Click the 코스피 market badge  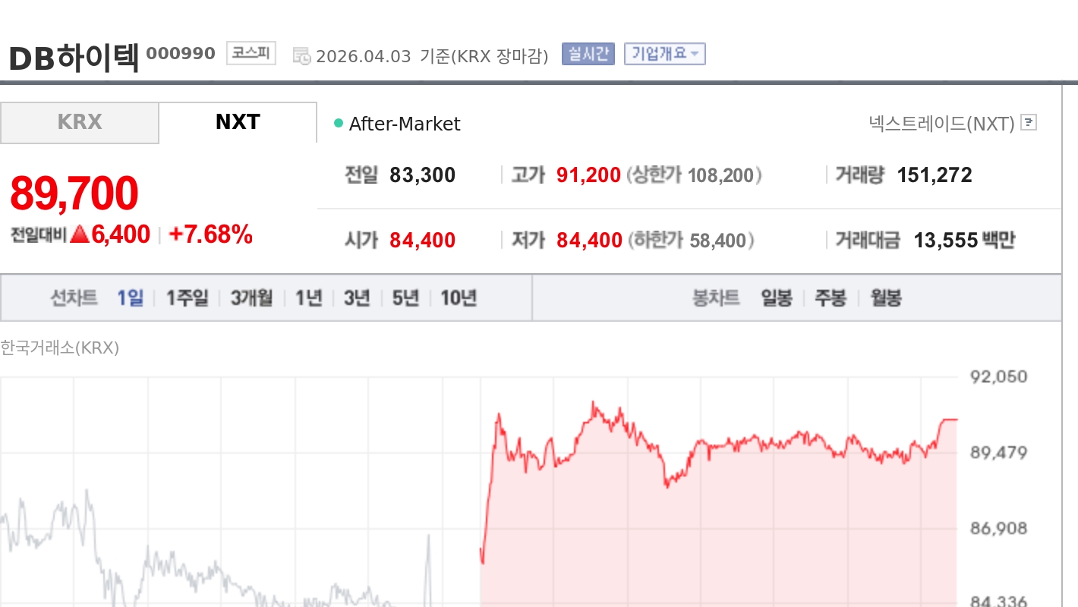(251, 53)
